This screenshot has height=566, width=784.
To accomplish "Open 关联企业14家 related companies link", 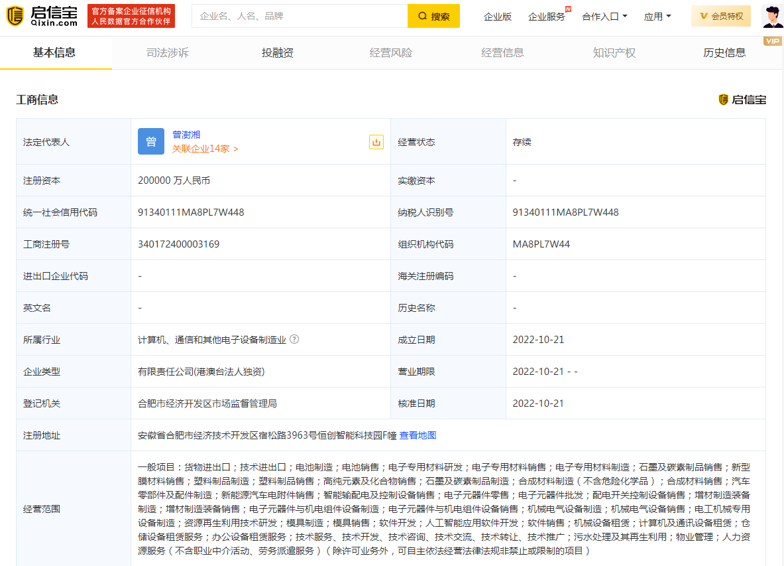I will pos(205,149).
